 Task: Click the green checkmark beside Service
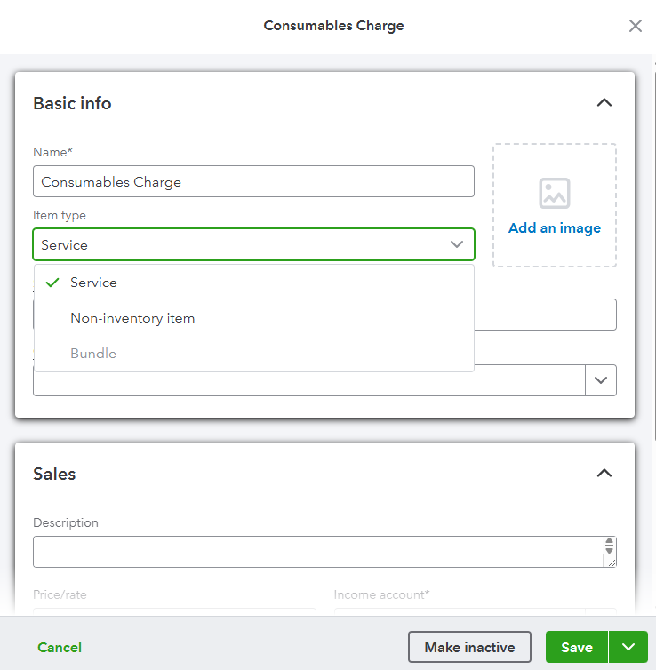coord(52,283)
